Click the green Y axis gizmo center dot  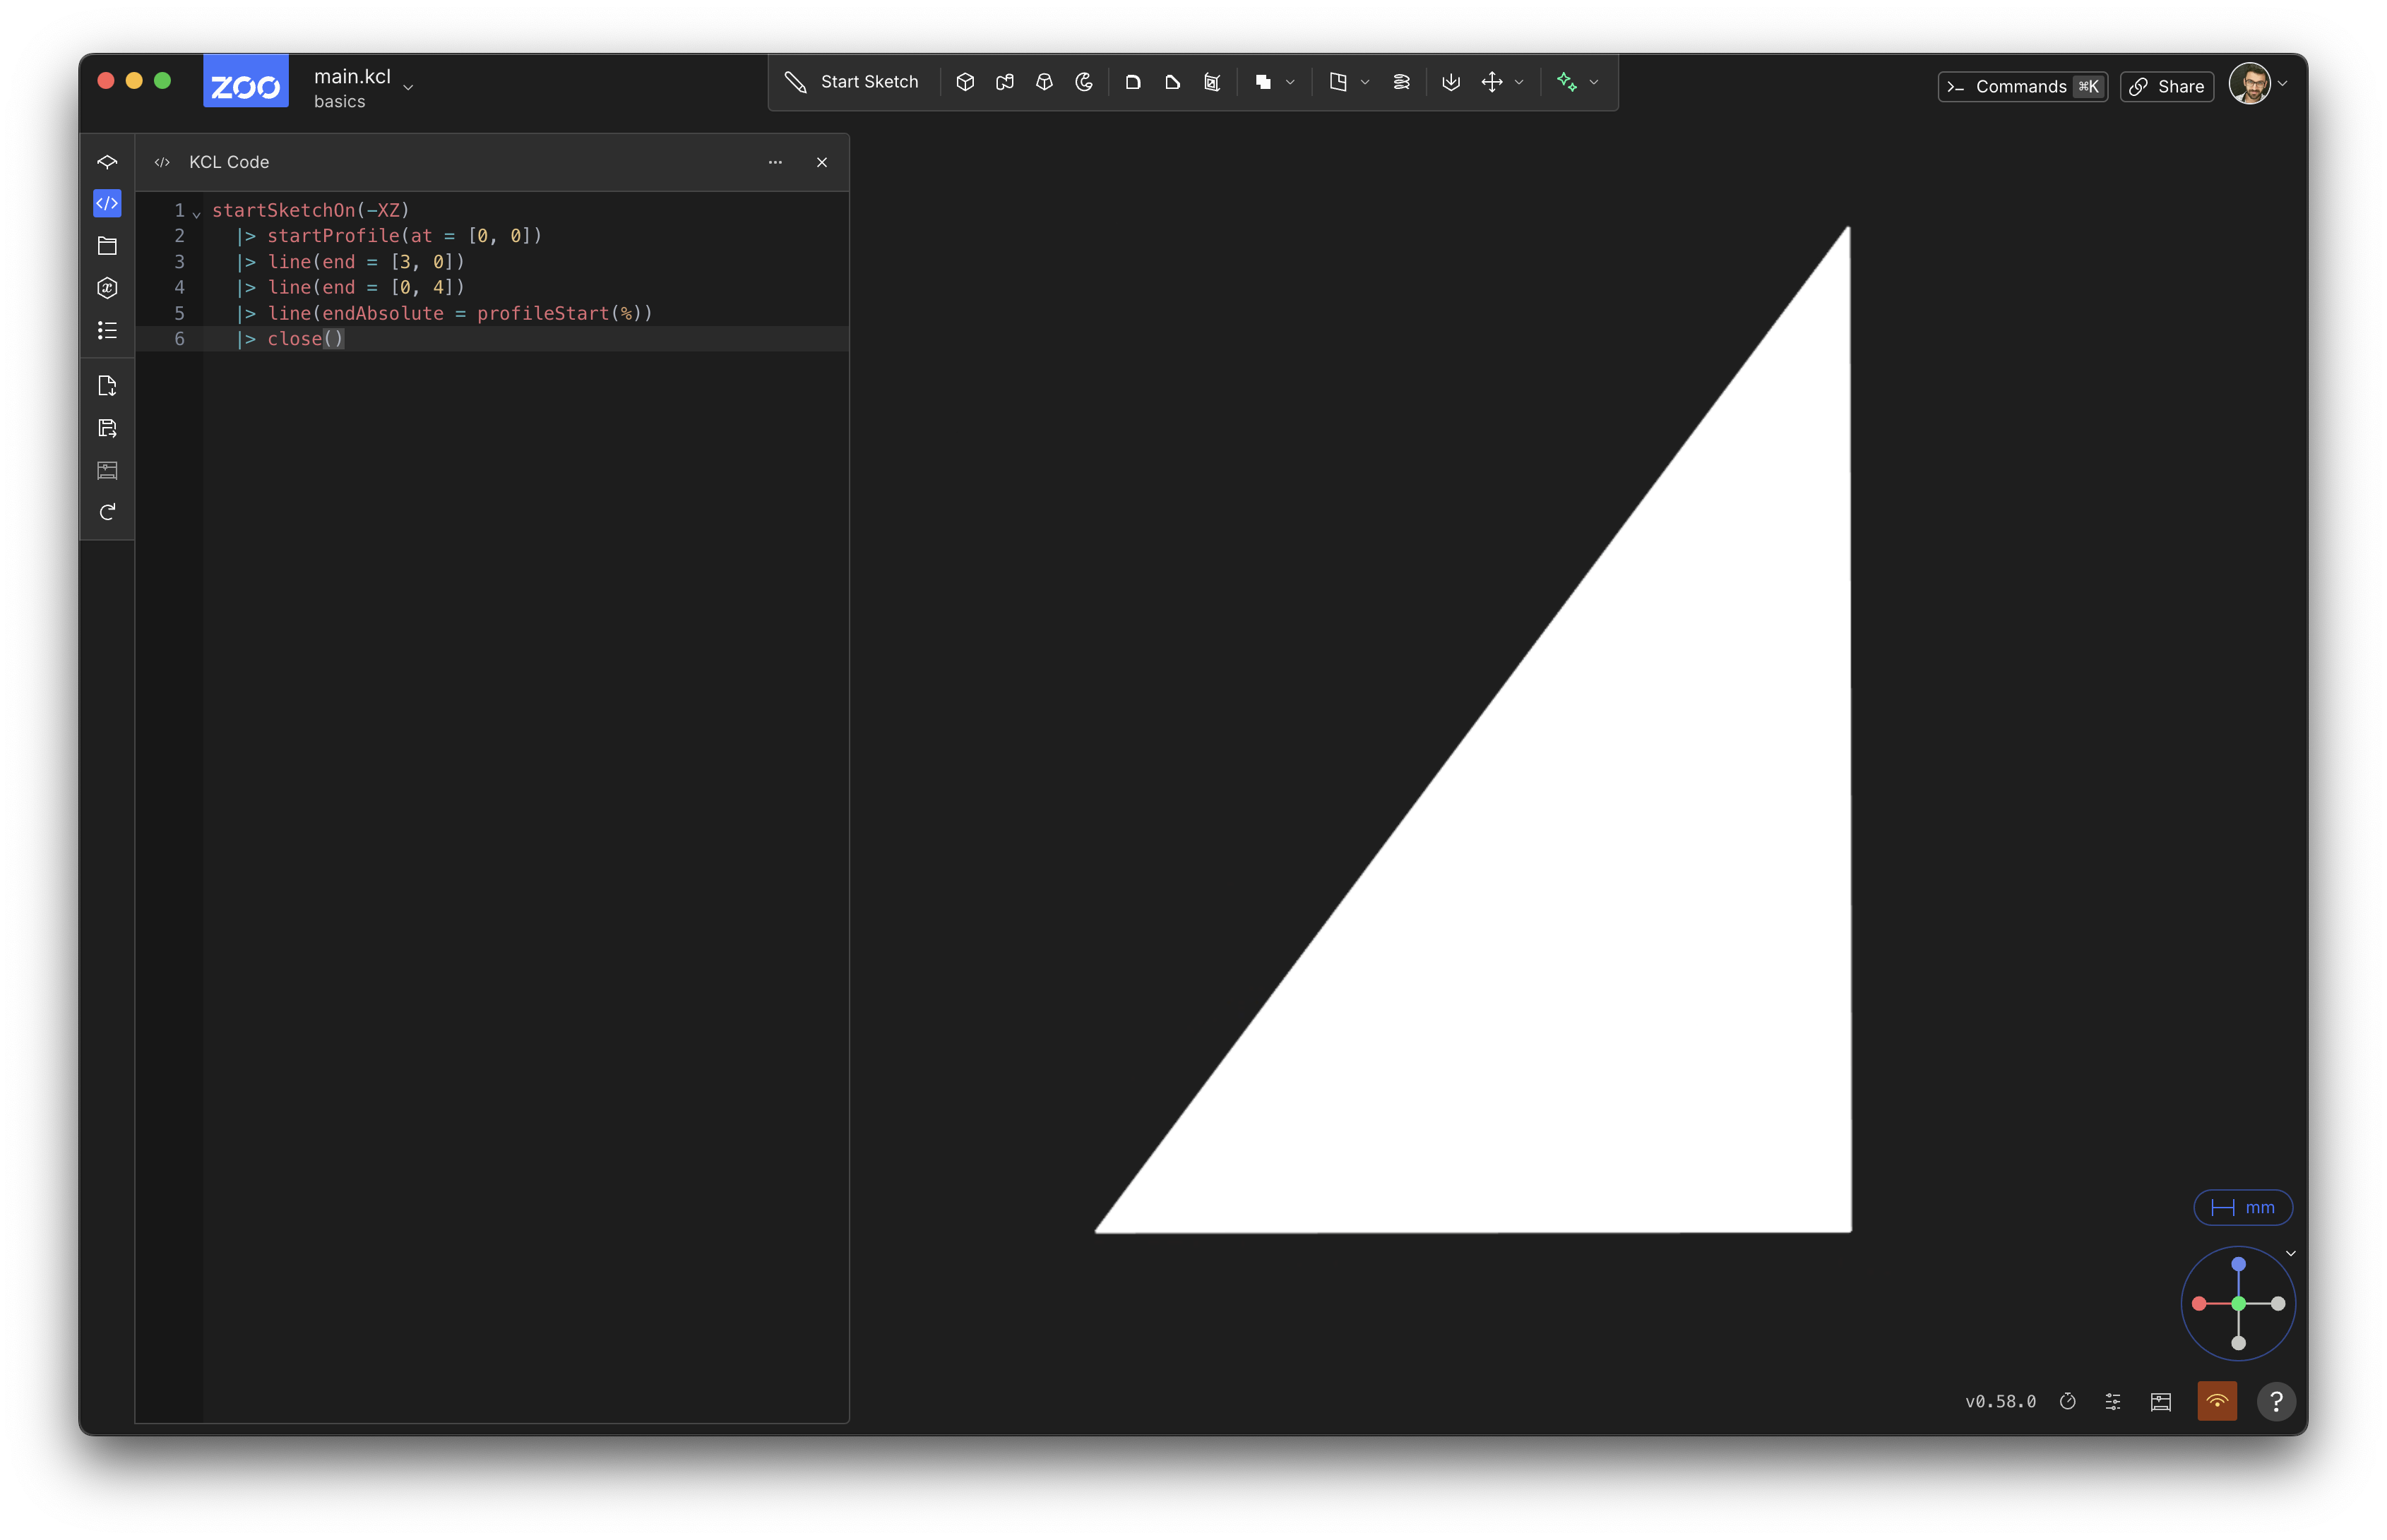(x=2239, y=1304)
